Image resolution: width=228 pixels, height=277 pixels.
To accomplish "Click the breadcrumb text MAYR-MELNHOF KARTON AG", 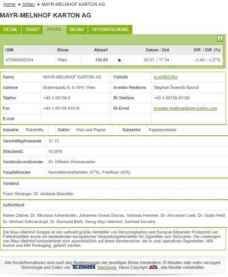I will tap(73, 4).
